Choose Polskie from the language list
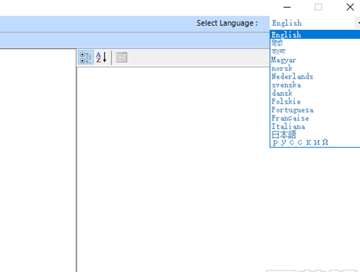Screen dimensions: 360x272 [315, 101]
